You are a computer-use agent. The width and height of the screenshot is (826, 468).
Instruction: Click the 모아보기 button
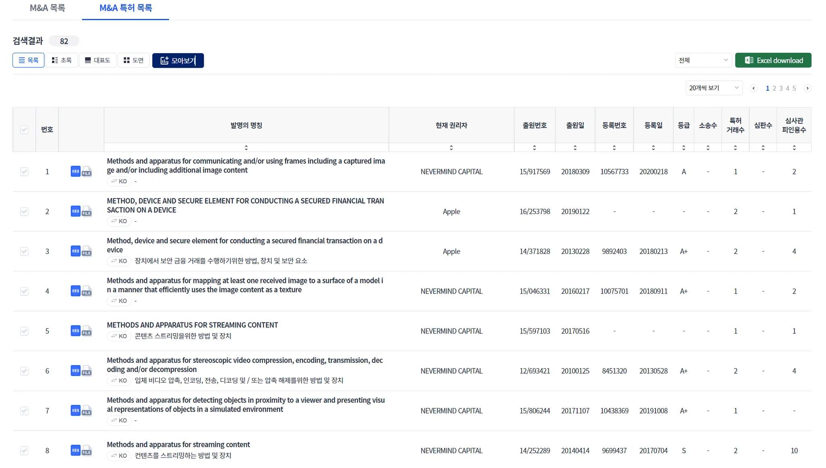point(178,60)
